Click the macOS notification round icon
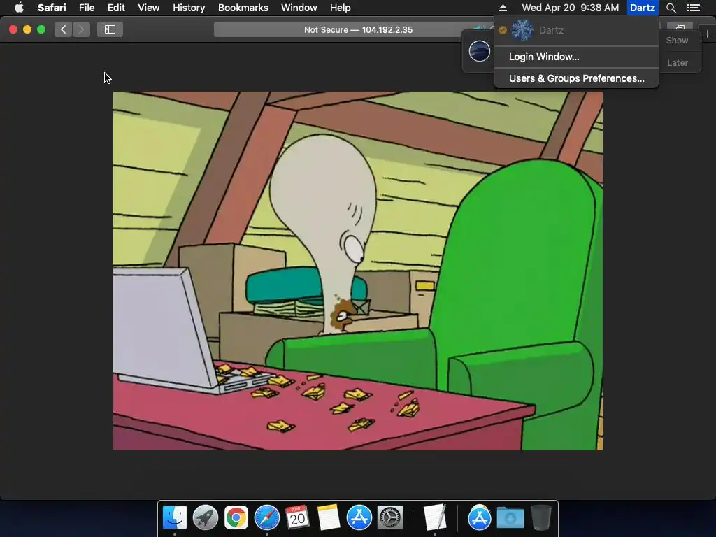 point(480,50)
